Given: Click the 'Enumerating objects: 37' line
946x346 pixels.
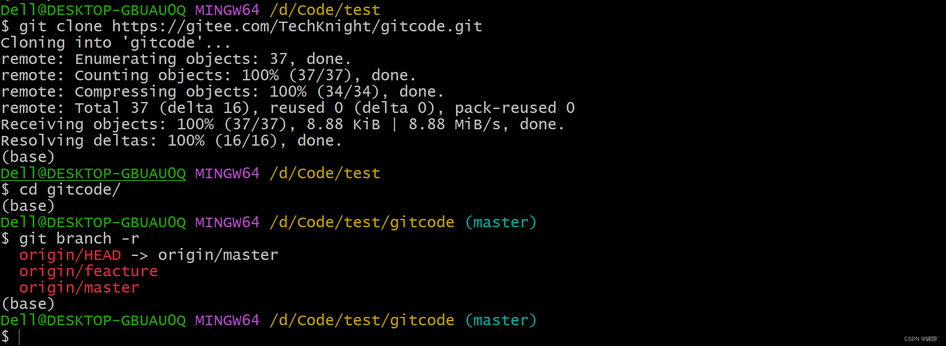Looking at the screenshot, I should pyautogui.click(x=176, y=59).
